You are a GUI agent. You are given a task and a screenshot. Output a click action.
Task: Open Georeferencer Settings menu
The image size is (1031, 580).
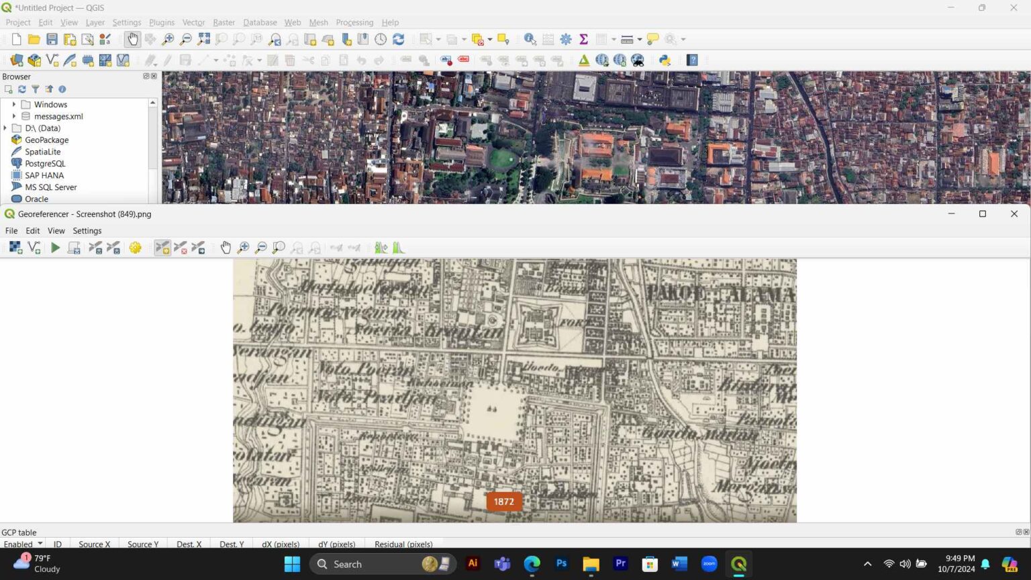[x=87, y=231]
